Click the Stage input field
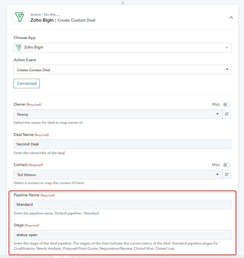Screen dimensions: 244x258 coord(122,235)
